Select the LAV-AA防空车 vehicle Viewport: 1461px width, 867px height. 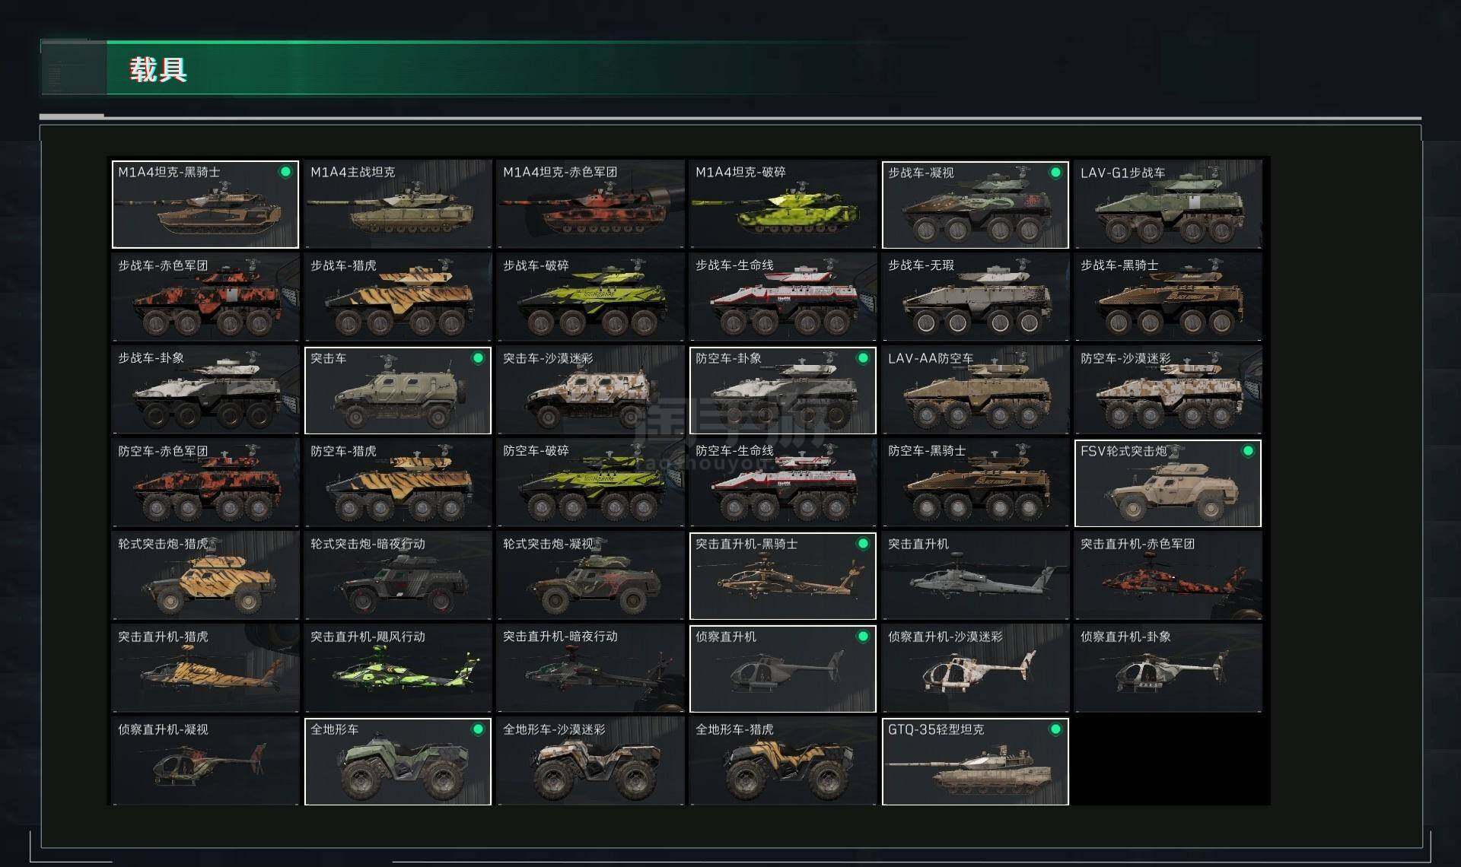coord(976,390)
